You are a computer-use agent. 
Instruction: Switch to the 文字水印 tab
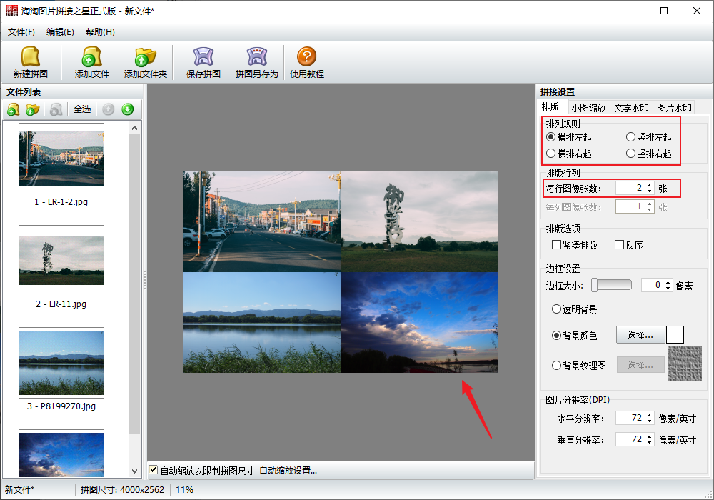tap(631, 108)
